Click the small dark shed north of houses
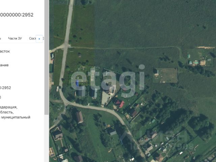The image size is (216, 162). [80, 55]
